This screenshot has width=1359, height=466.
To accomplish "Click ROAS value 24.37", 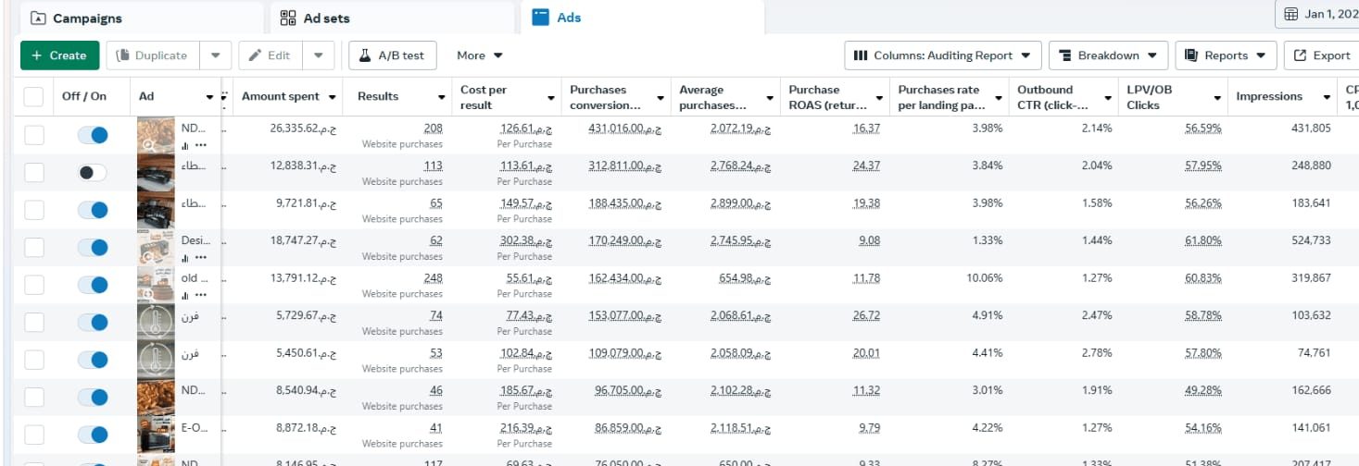I will point(866,166).
